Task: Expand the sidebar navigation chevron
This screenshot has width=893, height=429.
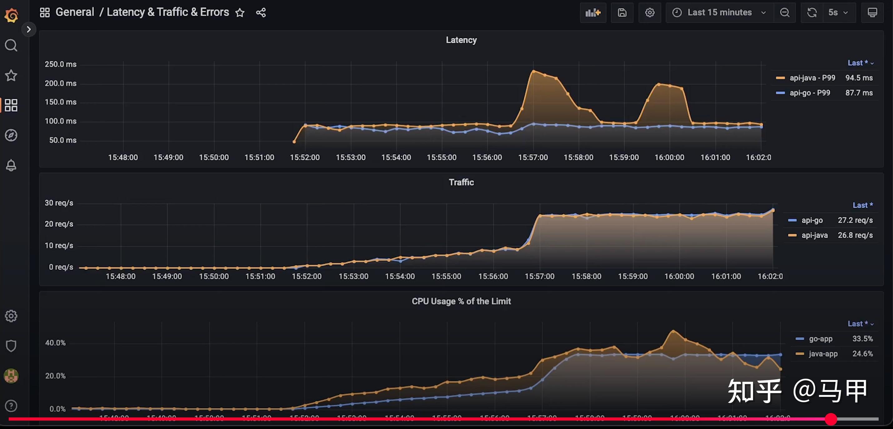Action: 29,29
